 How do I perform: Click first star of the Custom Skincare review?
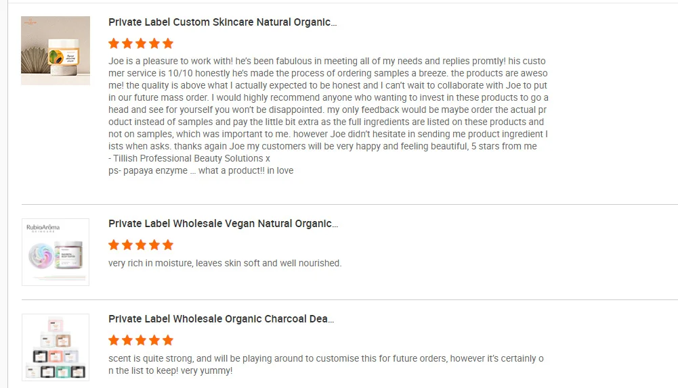[114, 43]
